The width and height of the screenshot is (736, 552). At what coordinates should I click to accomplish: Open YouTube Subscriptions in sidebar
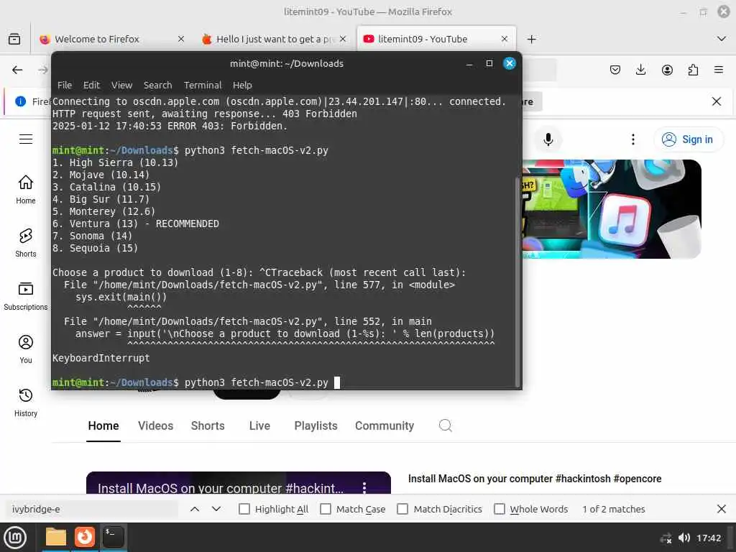pyautogui.click(x=26, y=296)
